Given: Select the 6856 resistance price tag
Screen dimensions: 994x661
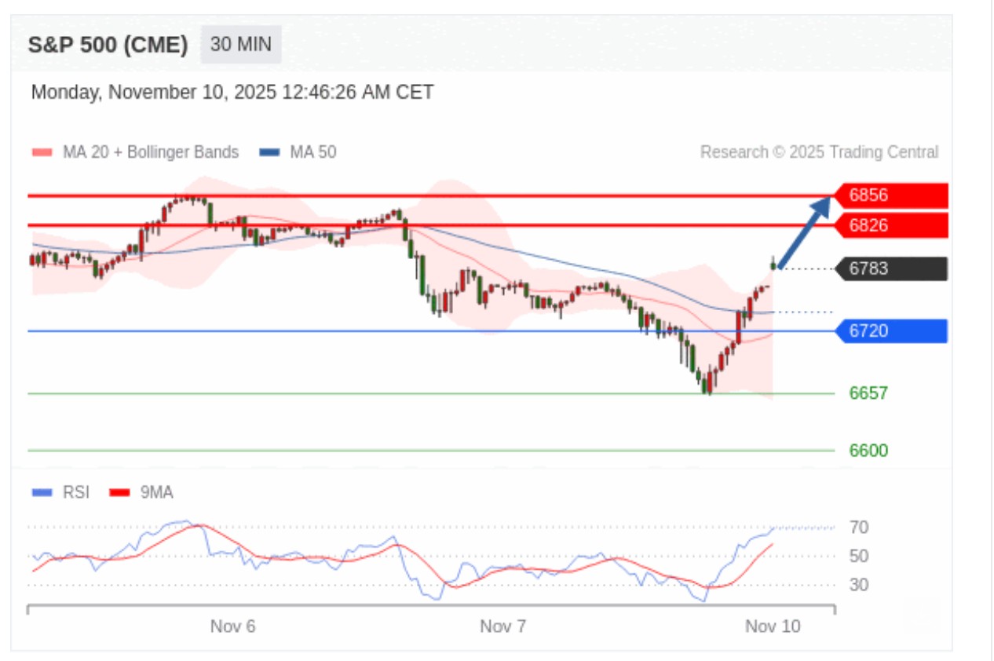Looking at the screenshot, I should (892, 195).
